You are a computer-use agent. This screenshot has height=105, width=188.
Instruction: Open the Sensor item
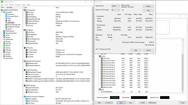(x=10, y=29)
